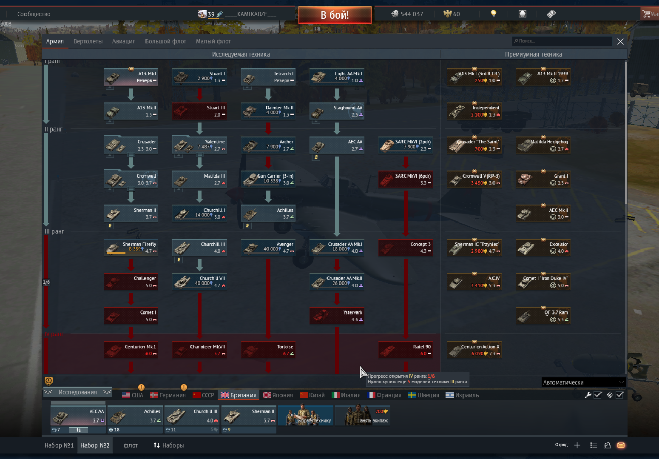Screen dimensions: 659x459
Task: Select the Achilles crew slot
Action: [135, 416]
